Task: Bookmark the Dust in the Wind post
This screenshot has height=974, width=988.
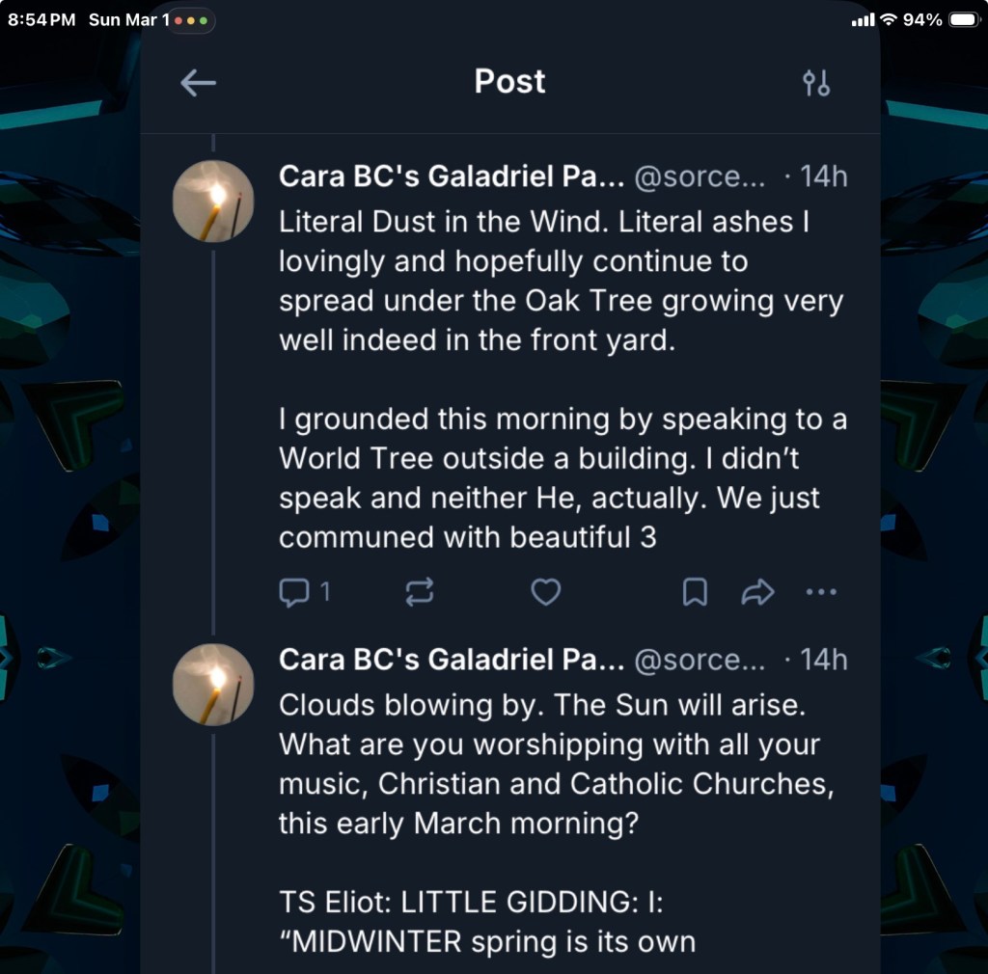Action: coord(695,592)
